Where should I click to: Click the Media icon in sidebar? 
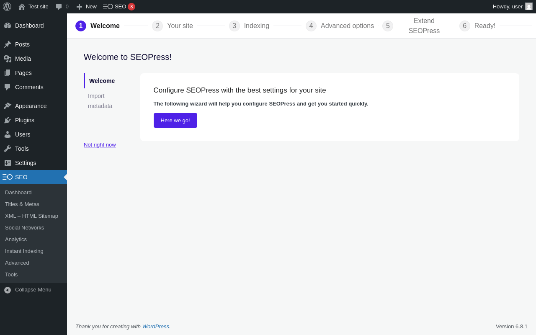8,59
